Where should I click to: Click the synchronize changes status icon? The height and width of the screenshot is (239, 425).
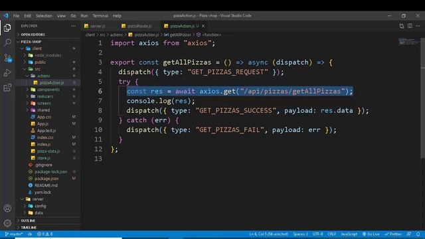[x=30, y=234]
